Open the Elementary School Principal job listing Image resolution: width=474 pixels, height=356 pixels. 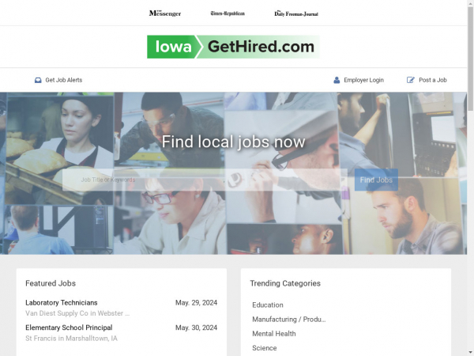click(69, 328)
